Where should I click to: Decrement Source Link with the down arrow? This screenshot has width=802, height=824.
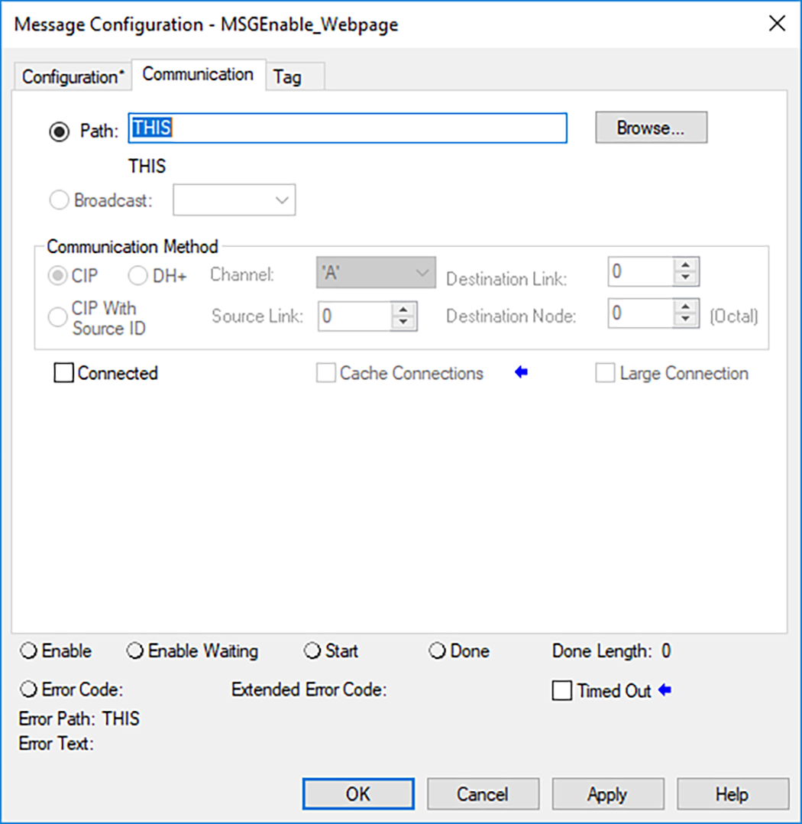[403, 321]
